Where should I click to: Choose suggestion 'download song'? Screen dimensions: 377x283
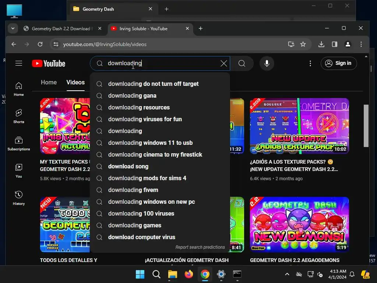point(160,166)
